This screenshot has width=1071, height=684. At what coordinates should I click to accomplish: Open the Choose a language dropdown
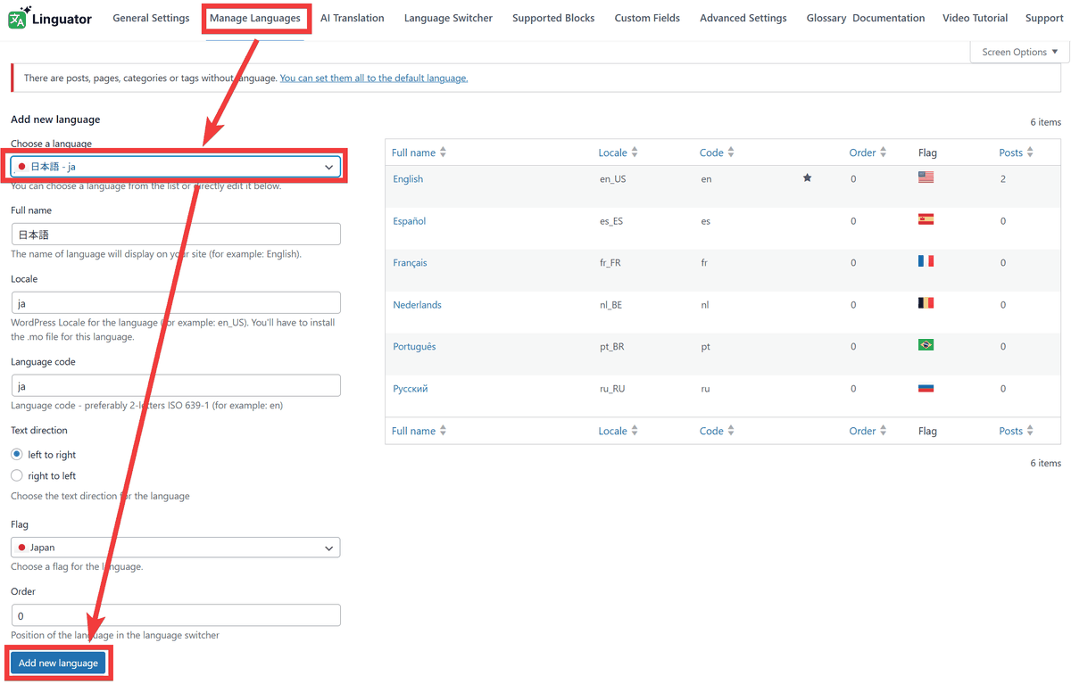click(176, 167)
